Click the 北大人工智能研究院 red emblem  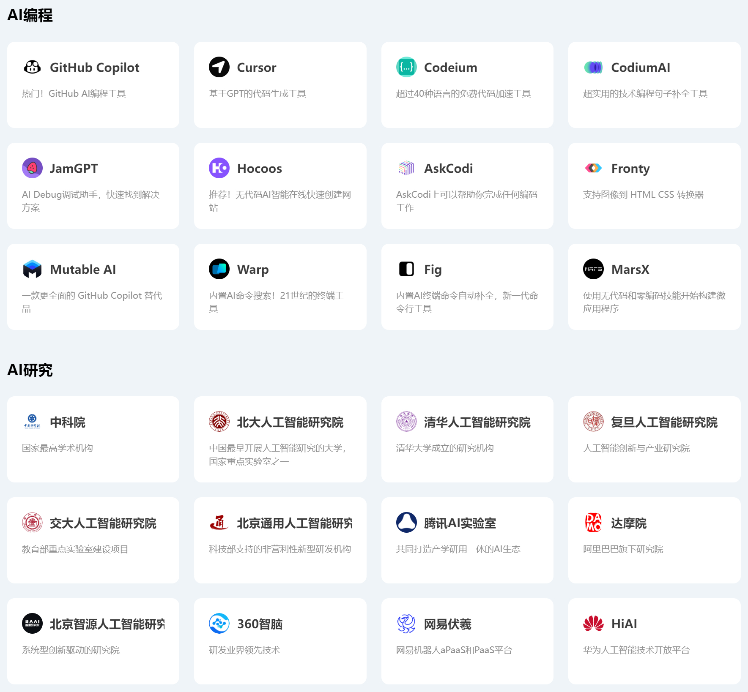[219, 422]
